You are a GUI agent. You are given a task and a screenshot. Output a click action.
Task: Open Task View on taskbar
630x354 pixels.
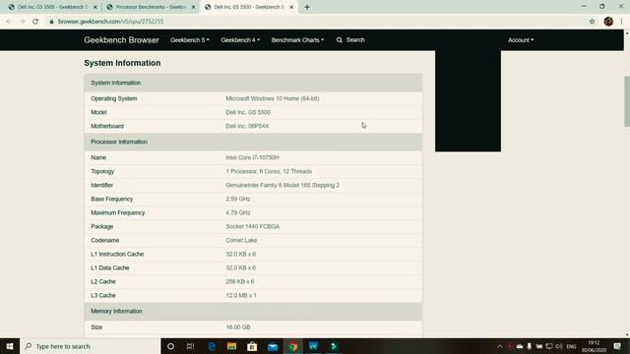point(190,346)
